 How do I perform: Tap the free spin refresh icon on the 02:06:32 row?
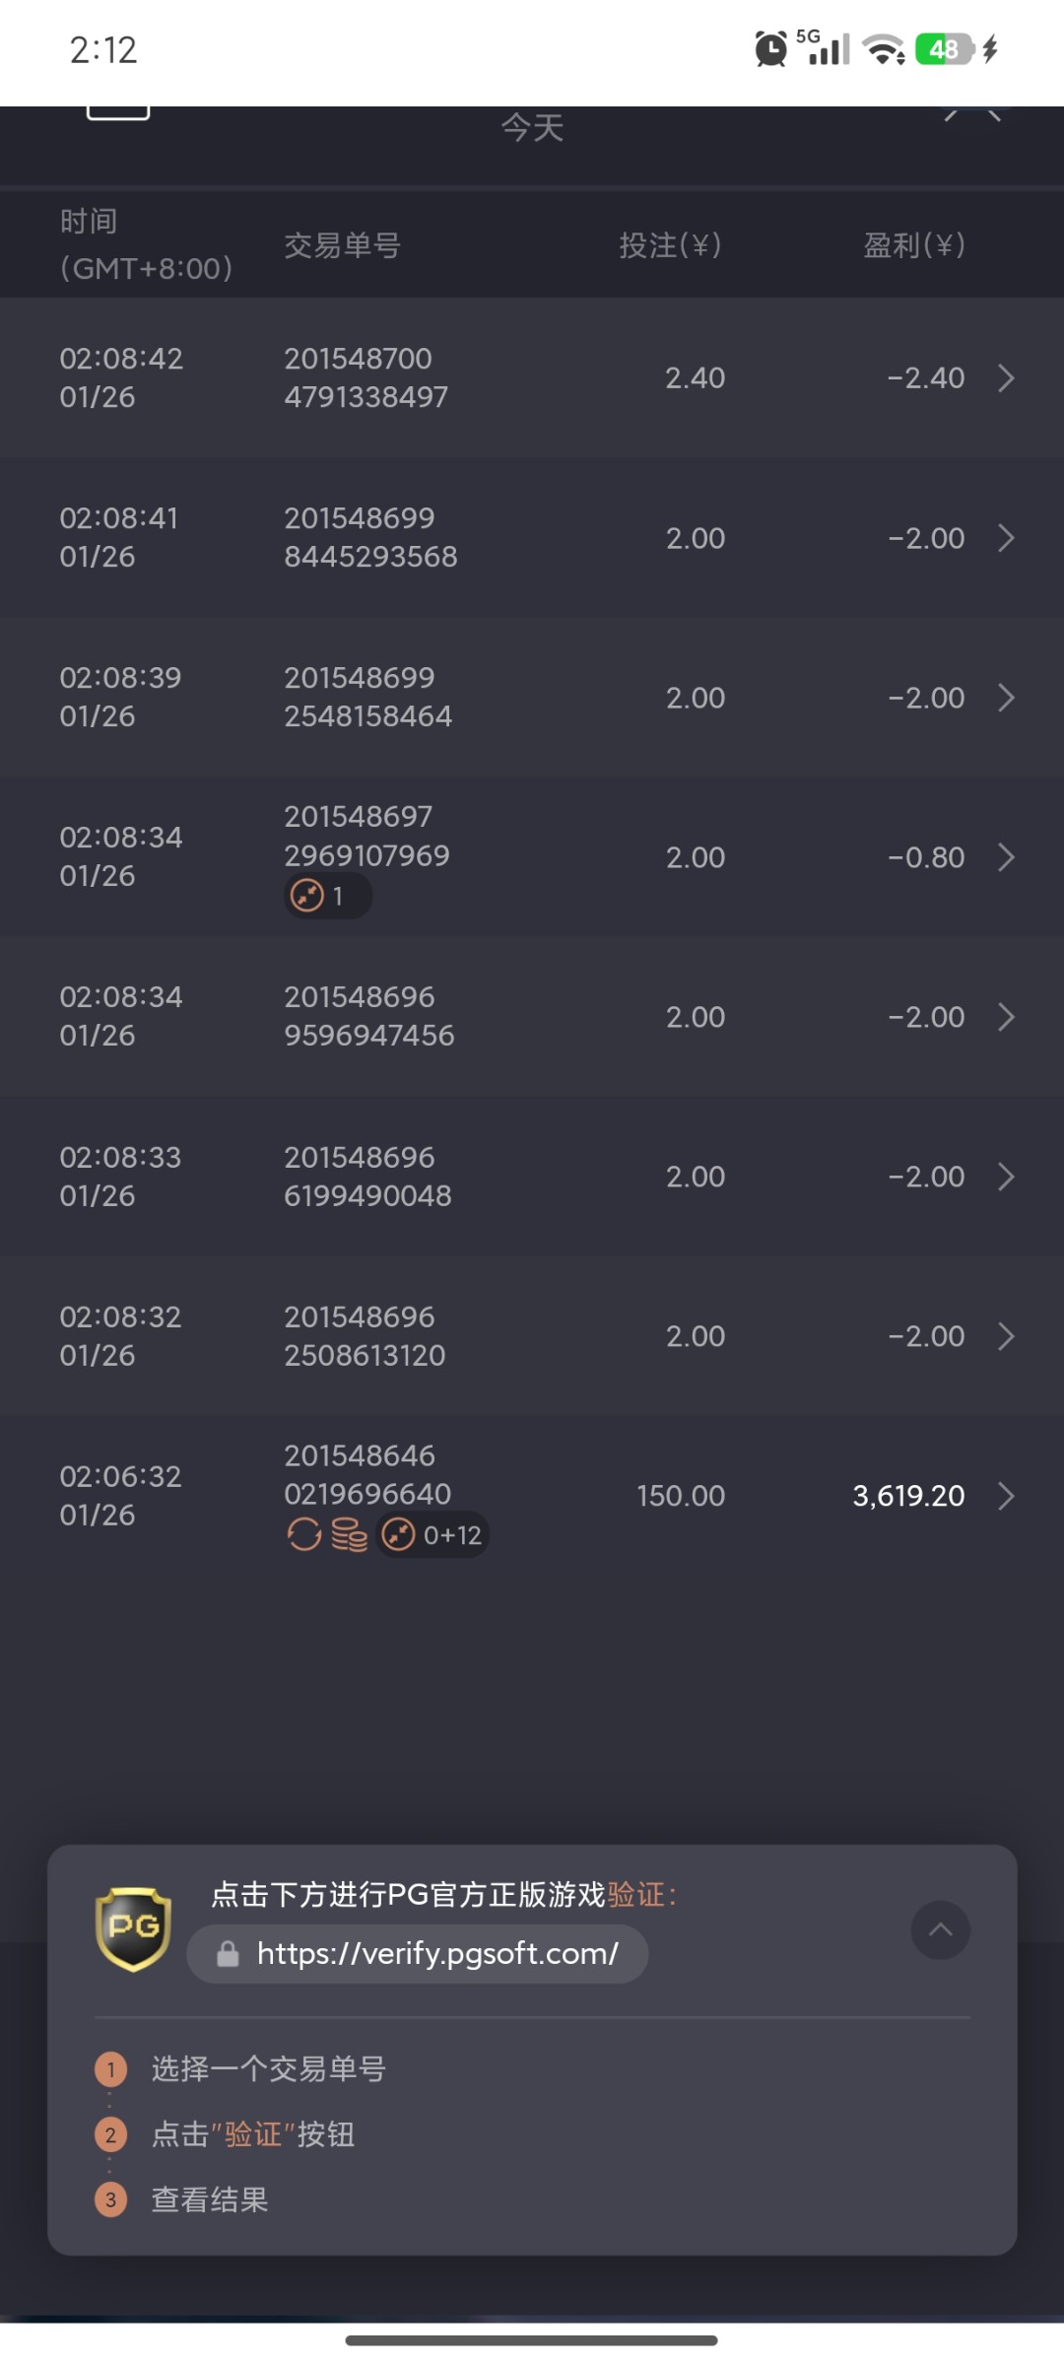pyautogui.click(x=303, y=1534)
